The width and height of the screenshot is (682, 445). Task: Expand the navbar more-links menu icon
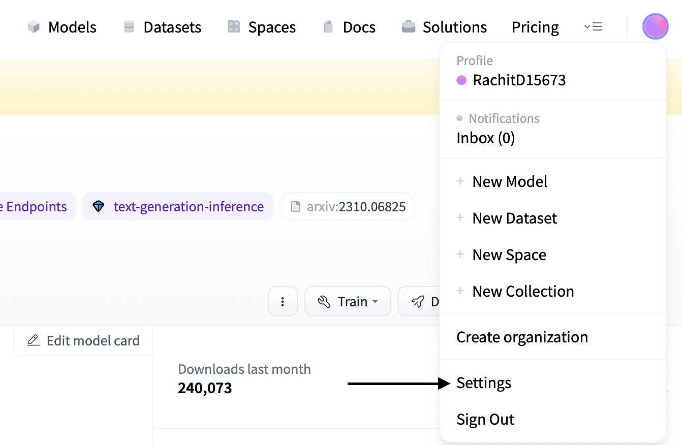[x=593, y=27]
